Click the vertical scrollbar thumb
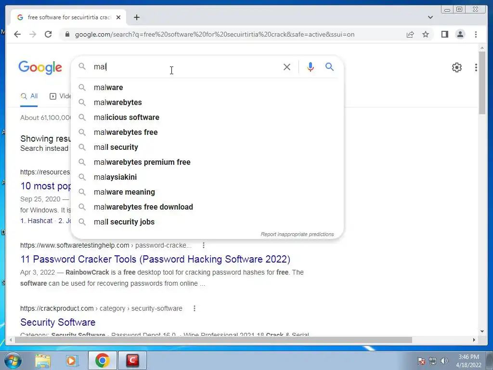 click(482, 82)
